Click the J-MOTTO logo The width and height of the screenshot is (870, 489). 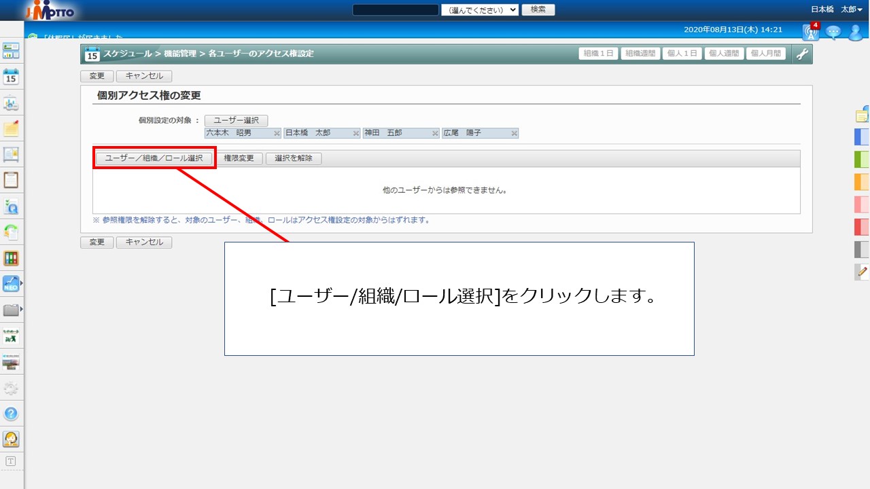tap(50, 10)
